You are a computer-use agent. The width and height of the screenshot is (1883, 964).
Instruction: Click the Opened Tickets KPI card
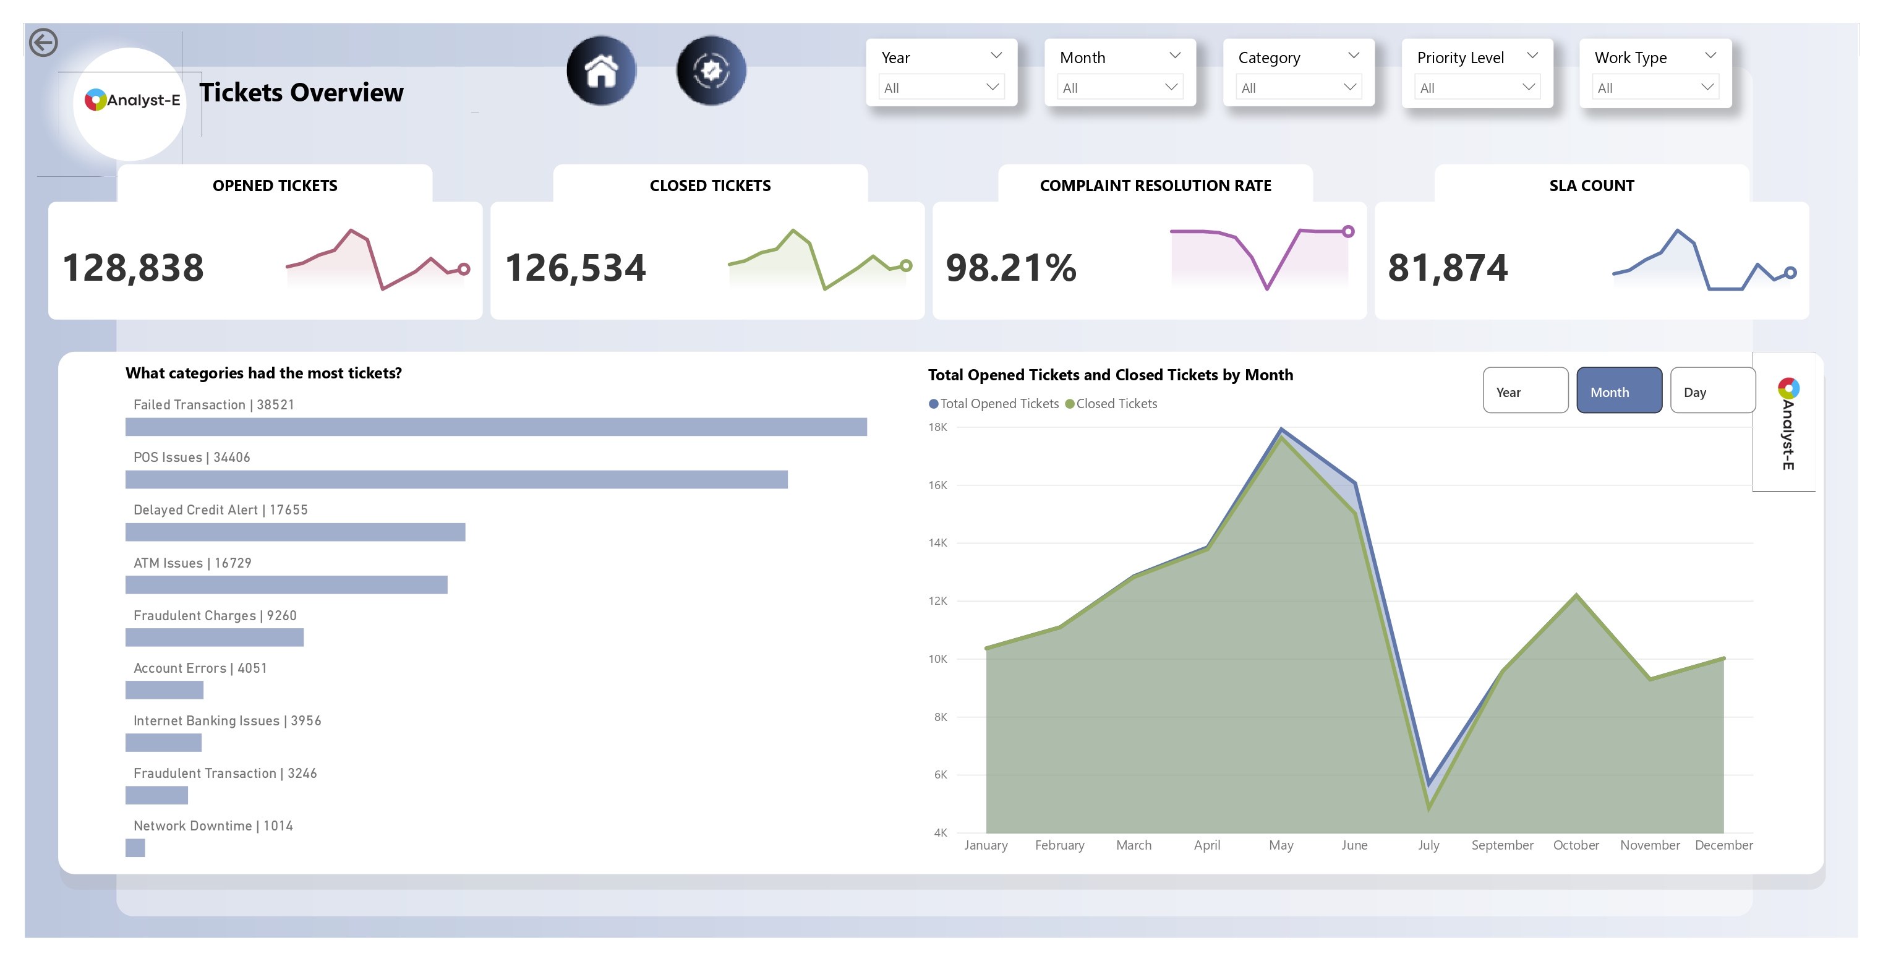[x=265, y=262]
